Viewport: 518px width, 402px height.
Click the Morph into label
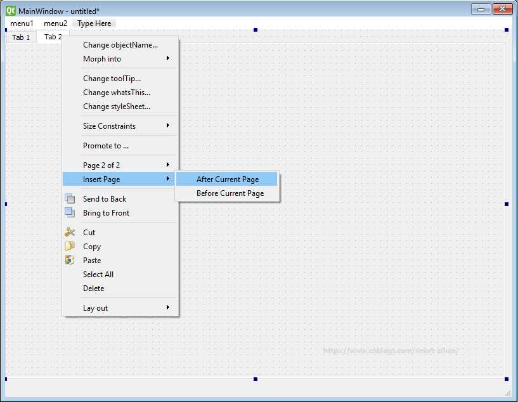pos(101,59)
